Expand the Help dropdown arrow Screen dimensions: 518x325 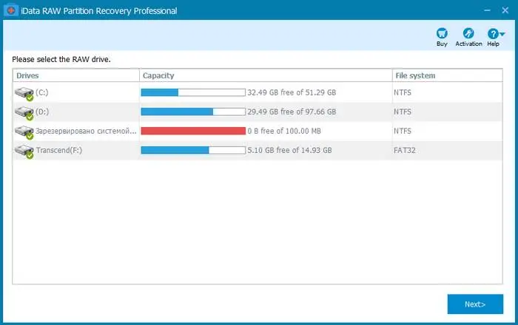click(x=502, y=34)
